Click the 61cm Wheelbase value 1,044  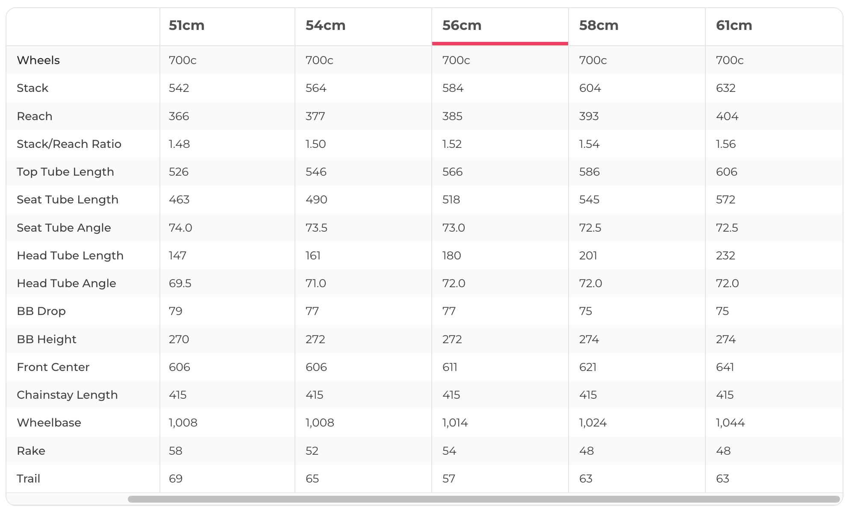[x=730, y=423]
